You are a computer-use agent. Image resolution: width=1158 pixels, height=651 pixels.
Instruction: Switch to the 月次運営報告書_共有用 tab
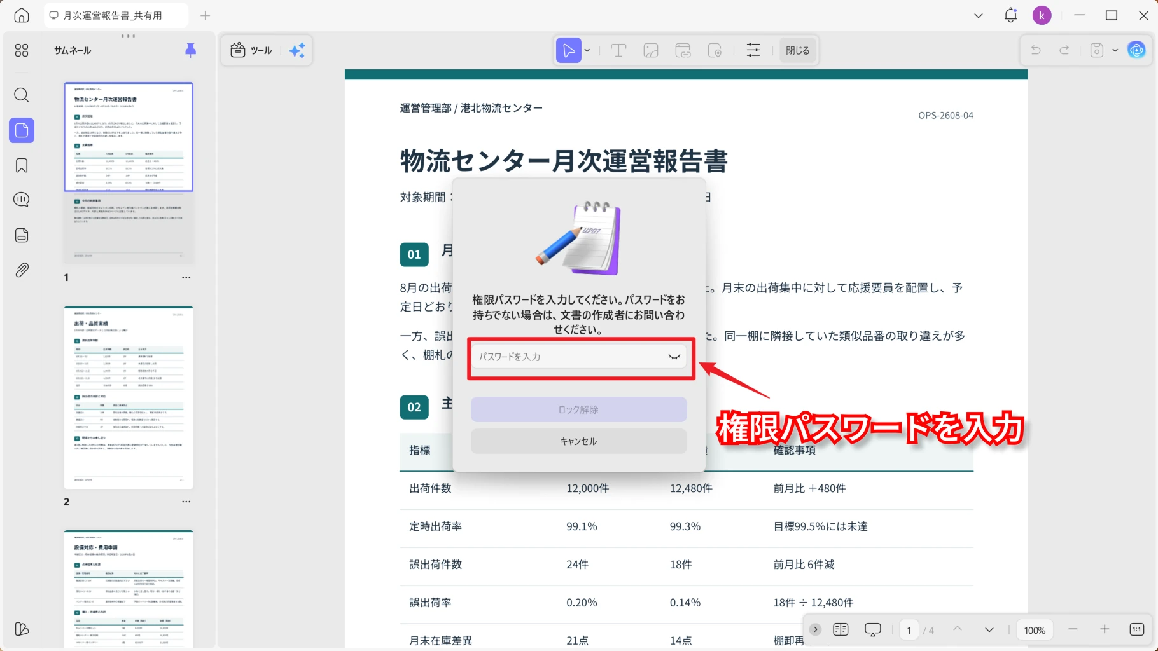click(x=116, y=15)
